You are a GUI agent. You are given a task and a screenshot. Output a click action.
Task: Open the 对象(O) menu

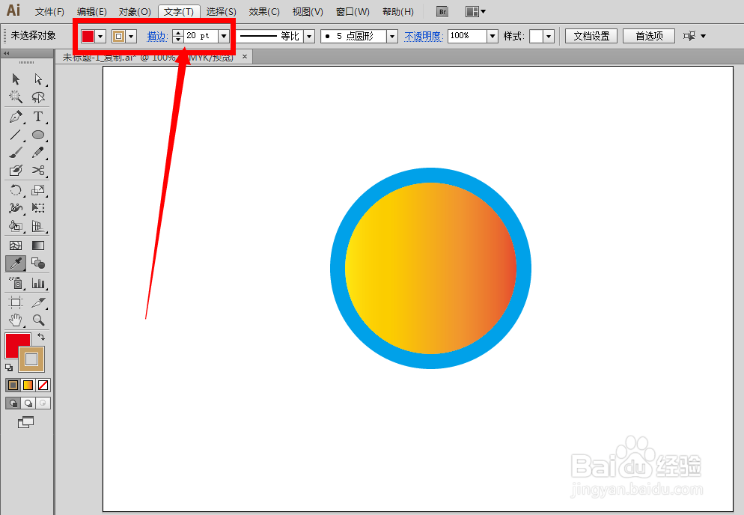135,12
